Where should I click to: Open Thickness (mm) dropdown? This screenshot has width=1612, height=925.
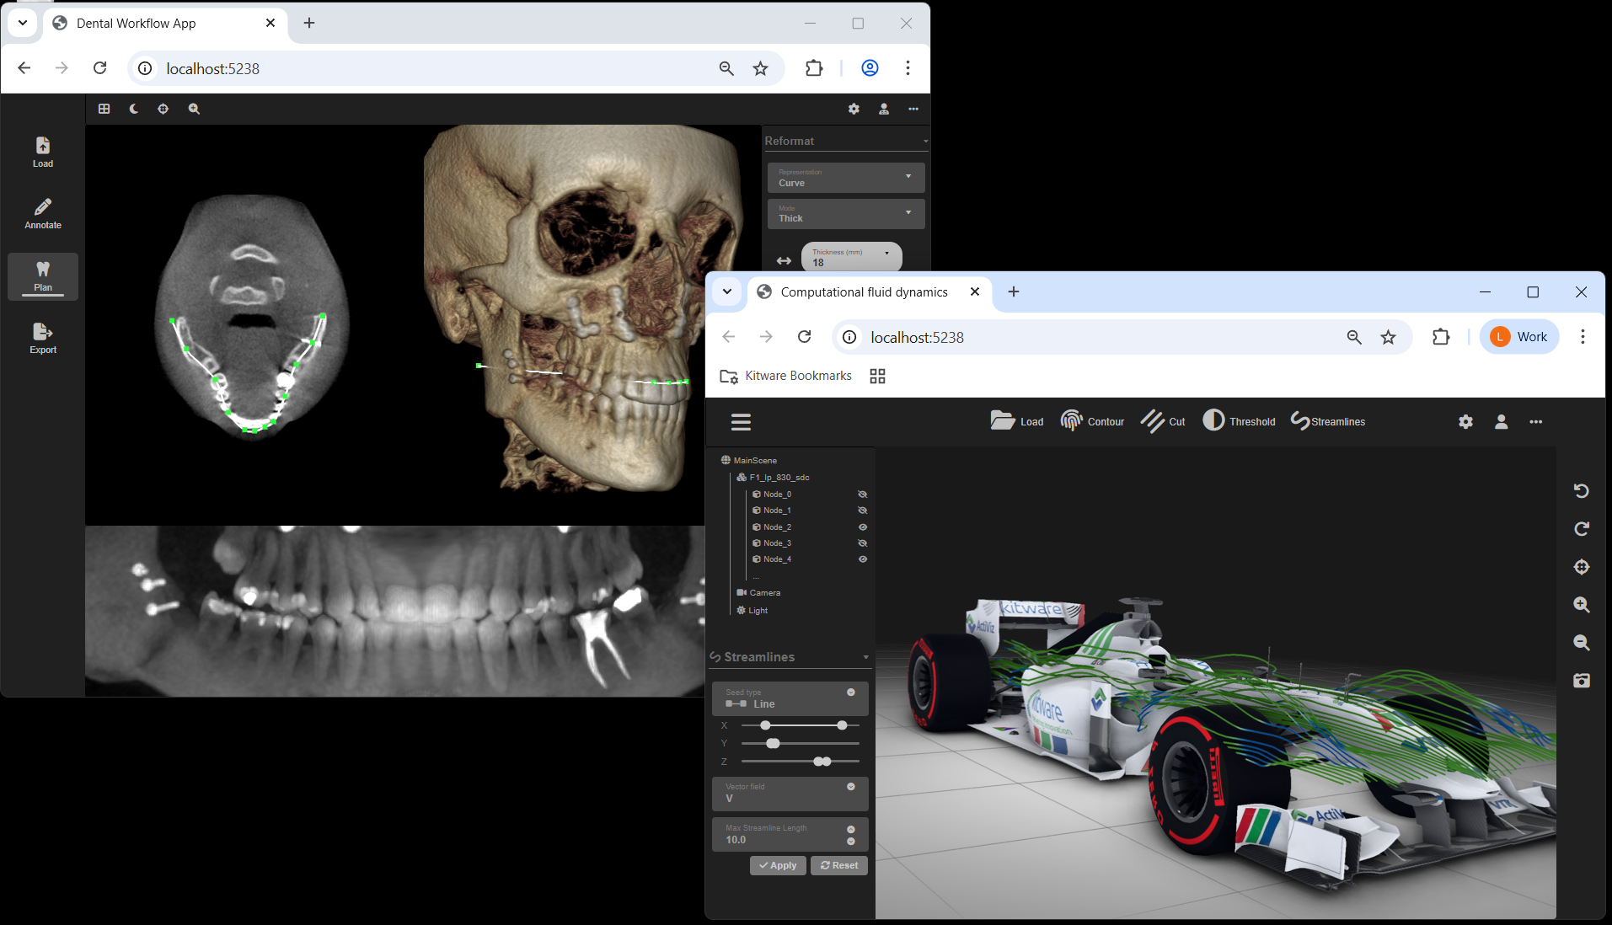point(851,257)
